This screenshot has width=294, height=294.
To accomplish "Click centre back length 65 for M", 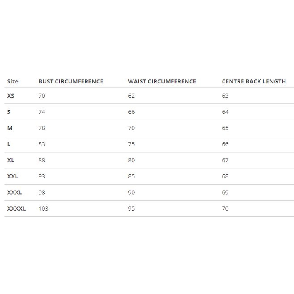I will click(225, 128).
